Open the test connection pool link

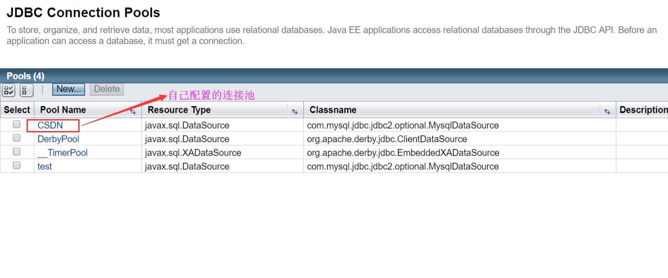[44, 166]
